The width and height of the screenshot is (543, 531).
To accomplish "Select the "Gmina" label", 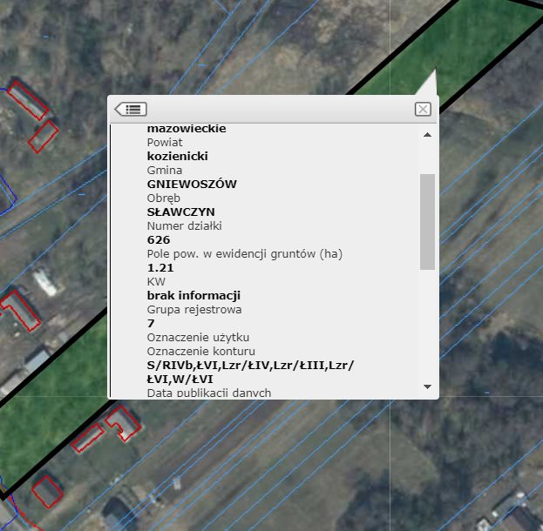I will tap(165, 171).
